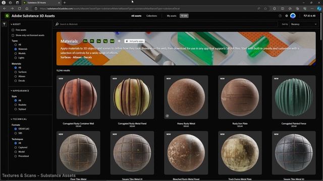Click the Search in Materials field

166,24
